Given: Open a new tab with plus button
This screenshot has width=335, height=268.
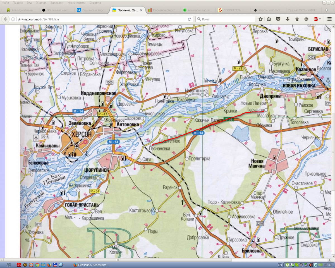Looking at the screenshot, I should [326, 10].
